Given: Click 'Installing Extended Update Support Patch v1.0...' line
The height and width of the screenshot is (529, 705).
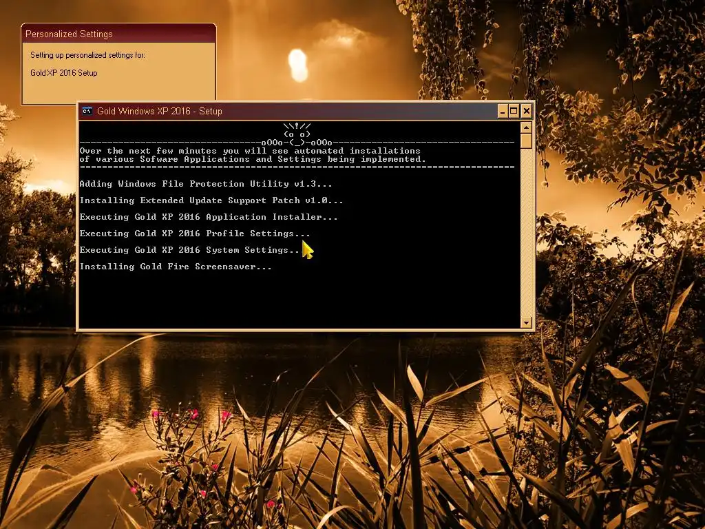Looking at the screenshot, I should click(211, 200).
